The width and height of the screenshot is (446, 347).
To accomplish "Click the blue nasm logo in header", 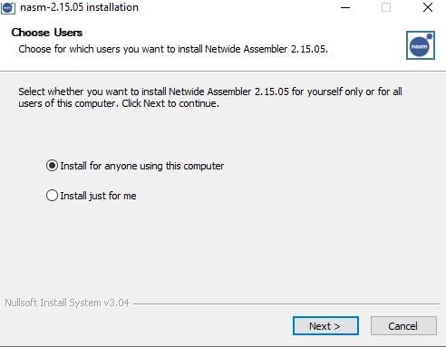I will coord(421,45).
